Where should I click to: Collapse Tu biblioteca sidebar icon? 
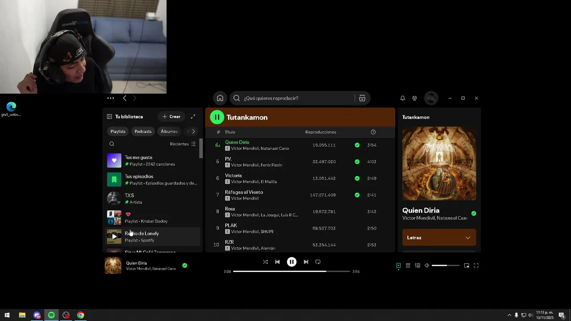[x=109, y=117]
